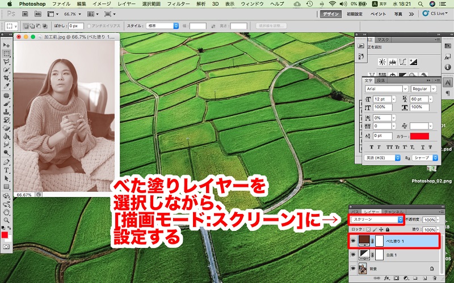Select the Move tool
Screen dimensions: 454x283
pyautogui.click(x=6, y=45)
